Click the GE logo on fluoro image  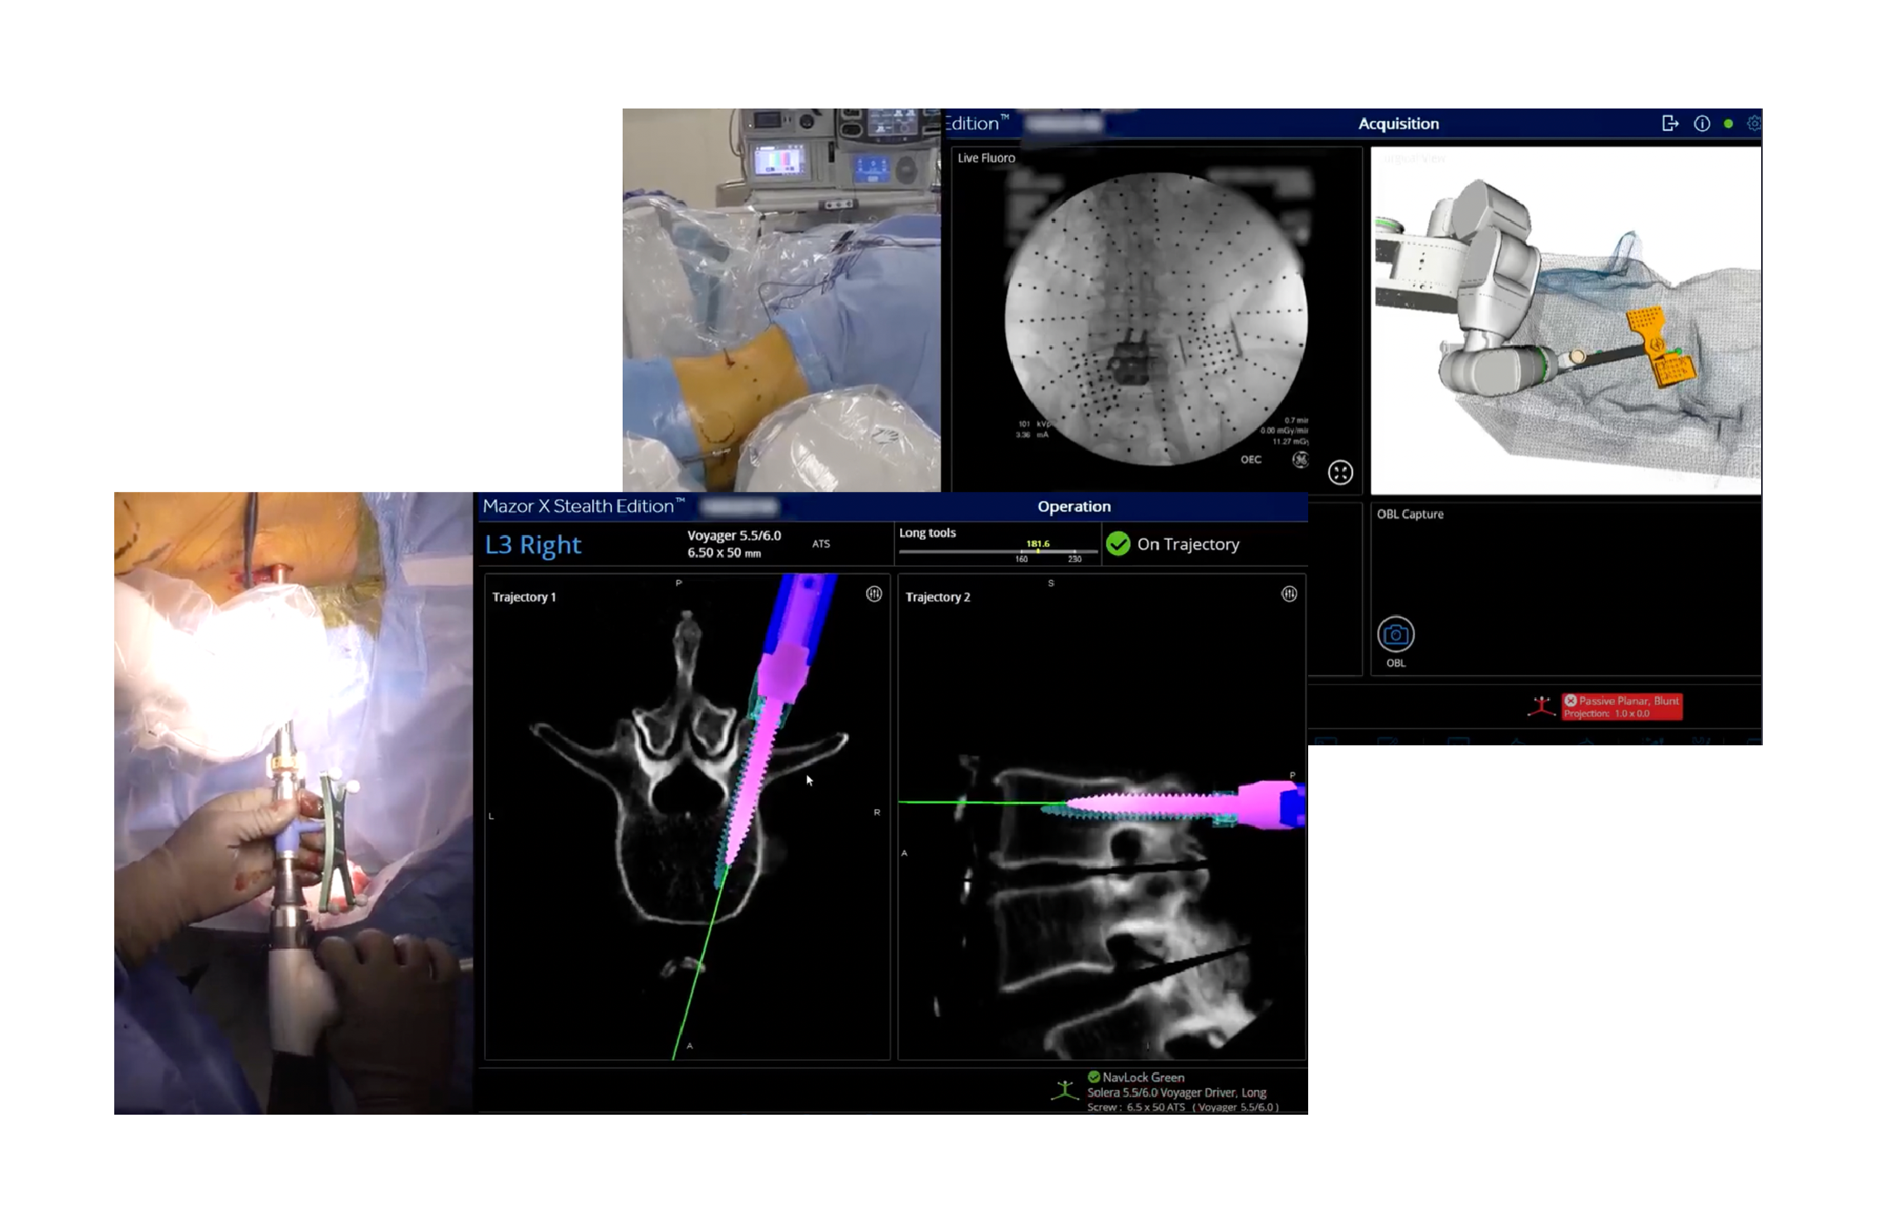click(x=1300, y=460)
